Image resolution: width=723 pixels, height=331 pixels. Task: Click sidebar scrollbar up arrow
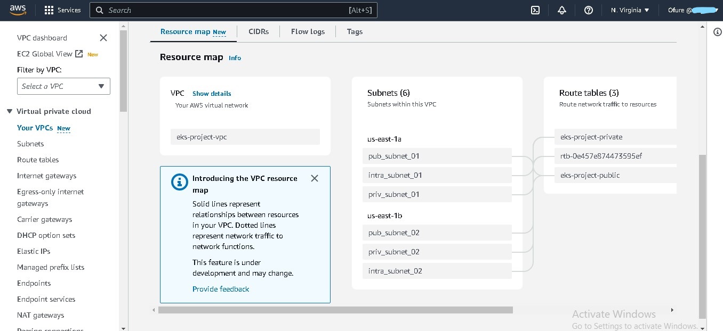(x=124, y=25)
